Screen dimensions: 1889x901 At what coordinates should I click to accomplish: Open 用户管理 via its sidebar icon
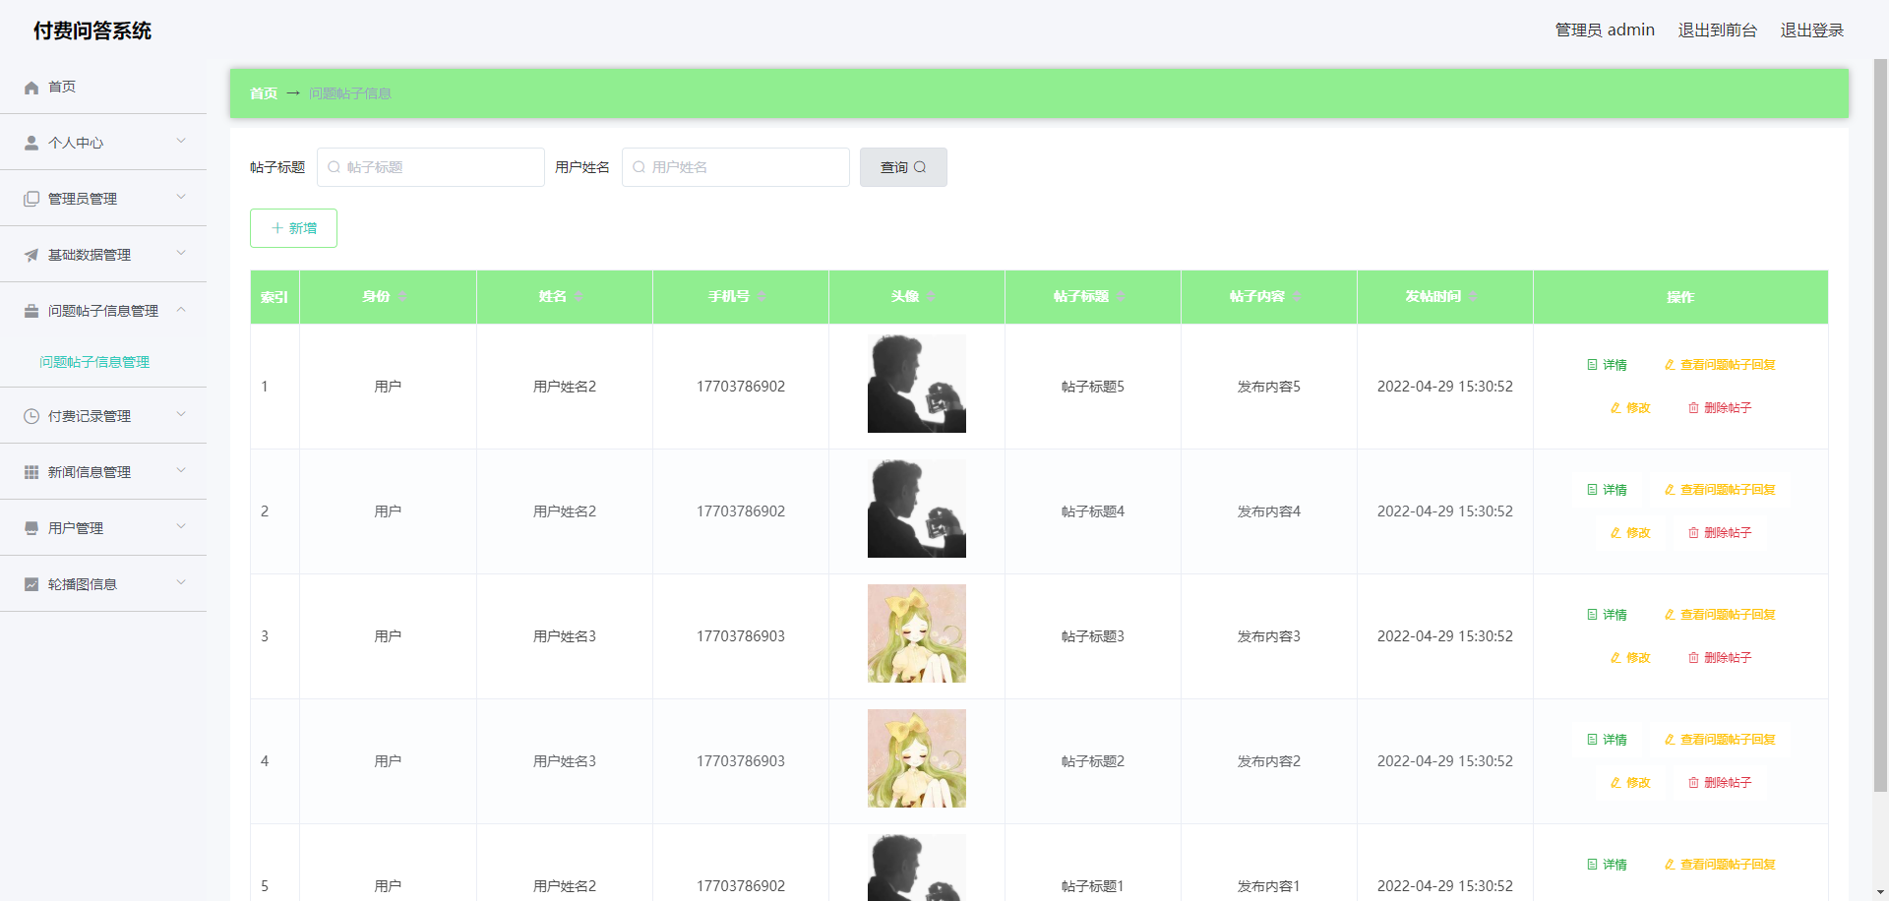pyautogui.click(x=30, y=527)
